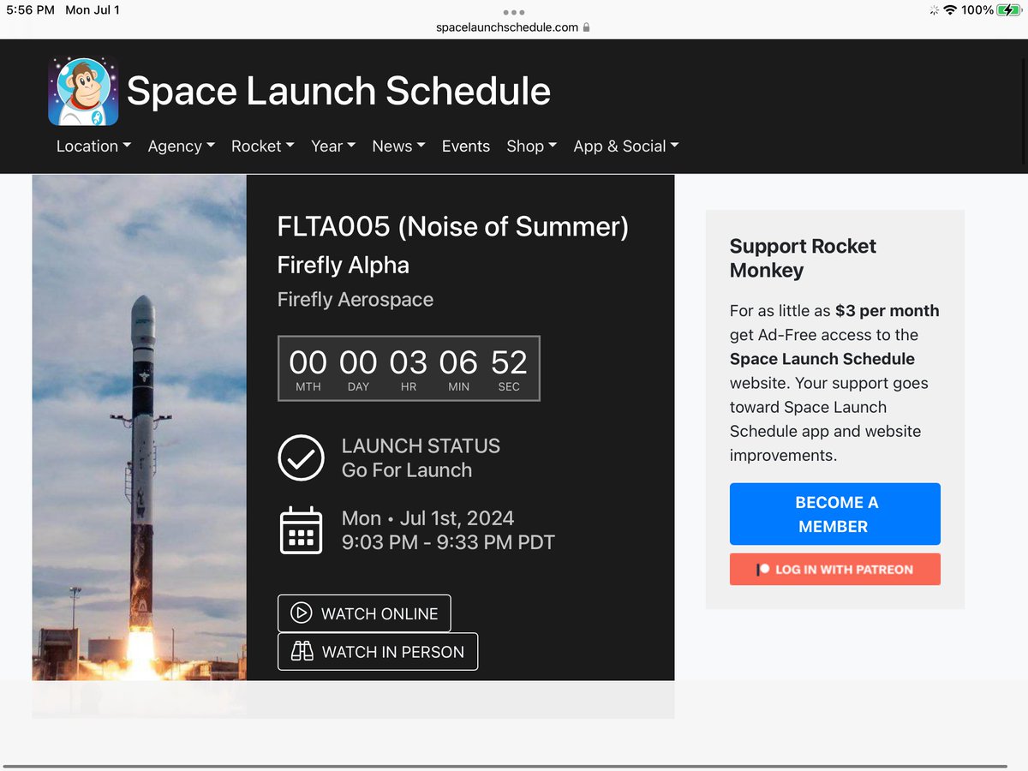Open the Location dropdown menu
Viewport: 1028px width, 771px height.
pyautogui.click(x=93, y=146)
